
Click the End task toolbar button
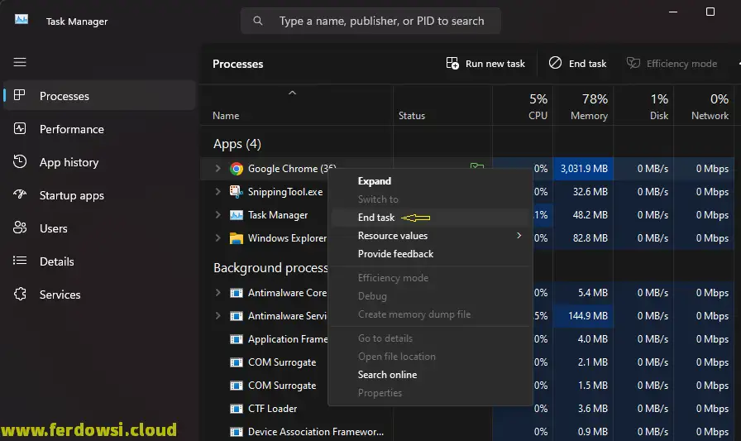577,64
